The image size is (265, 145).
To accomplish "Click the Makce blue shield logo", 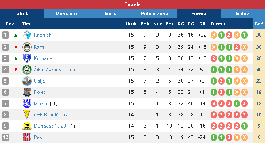I will pyautogui.click(x=27, y=104).
